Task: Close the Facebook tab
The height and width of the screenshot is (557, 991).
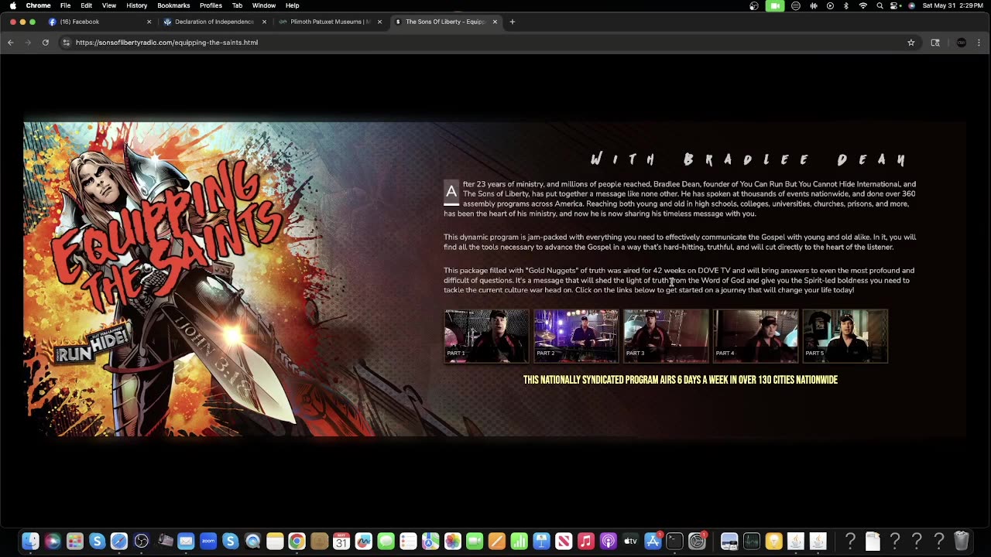Action: (149, 22)
